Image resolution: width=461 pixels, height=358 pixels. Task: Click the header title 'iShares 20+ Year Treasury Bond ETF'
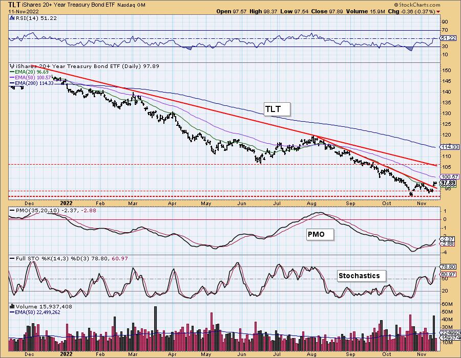click(69, 5)
